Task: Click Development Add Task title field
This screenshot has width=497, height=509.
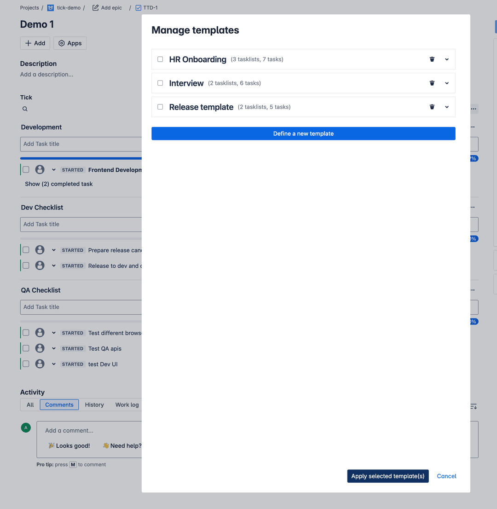Action: click(x=81, y=144)
